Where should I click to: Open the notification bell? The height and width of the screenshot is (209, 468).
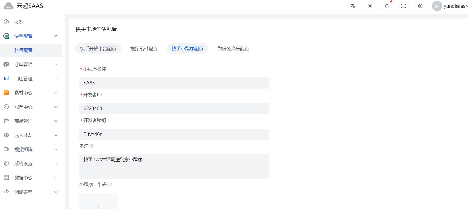387,6
